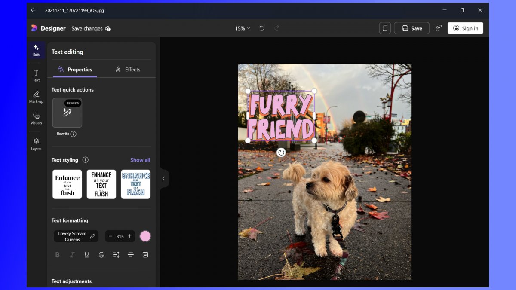516x290 pixels.
Task: Toggle bold text formatting
Action: 57,255
